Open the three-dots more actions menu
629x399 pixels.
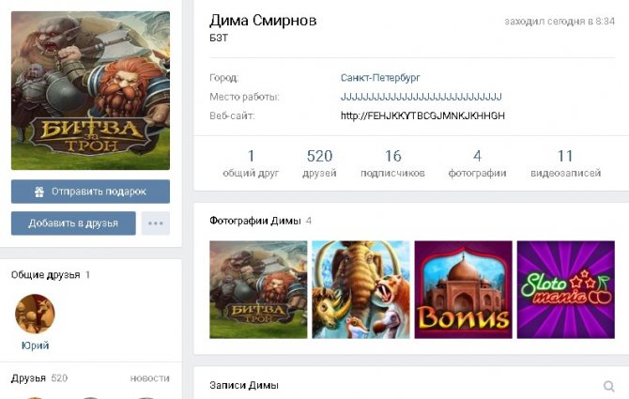pos(156,223)
